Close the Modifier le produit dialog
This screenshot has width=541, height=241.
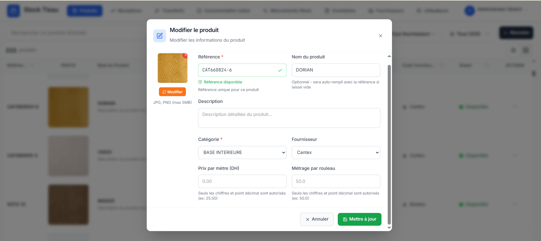tap(380, 36)
